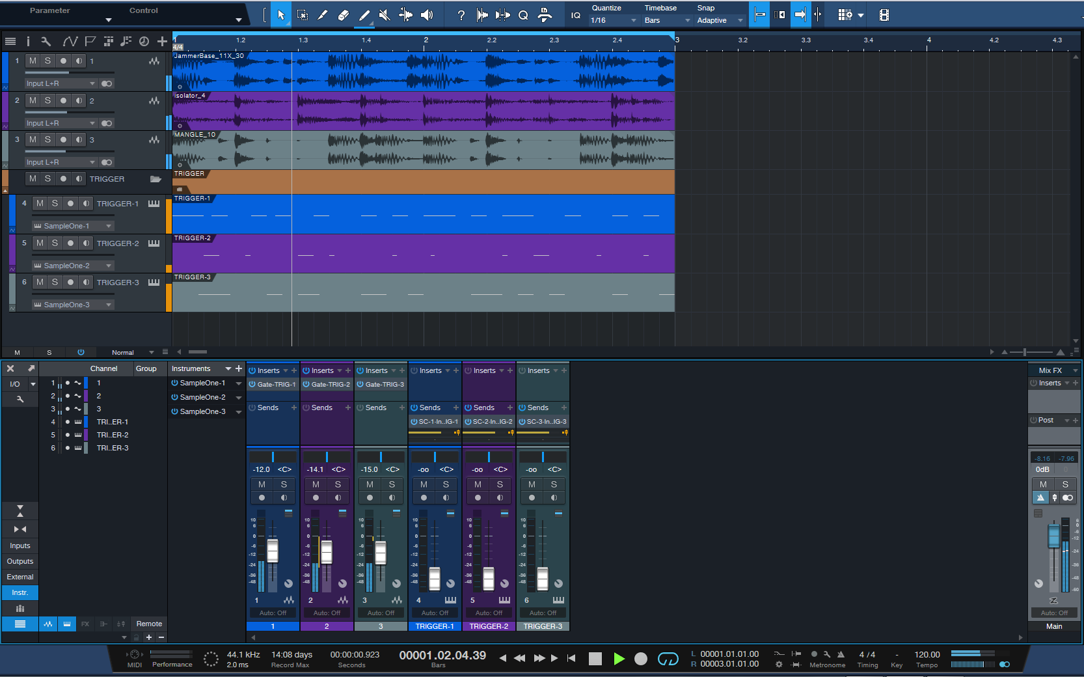Viewport: 1084px width, 677px height.
Task: Select SampleOne-1 in the Instruments list
Action: tap(202, 383)
